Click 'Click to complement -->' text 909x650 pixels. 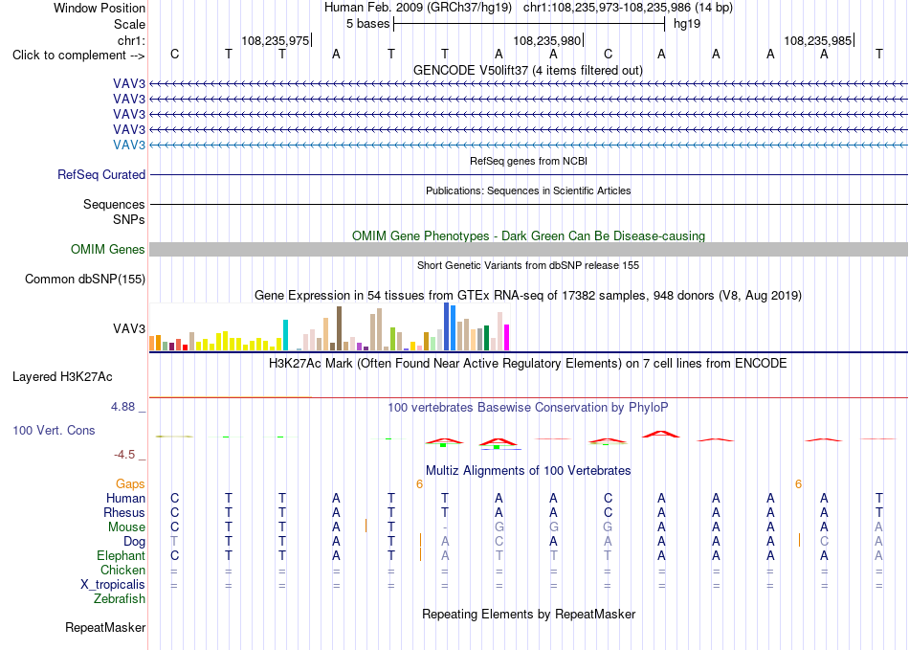[x=78, y=56]
